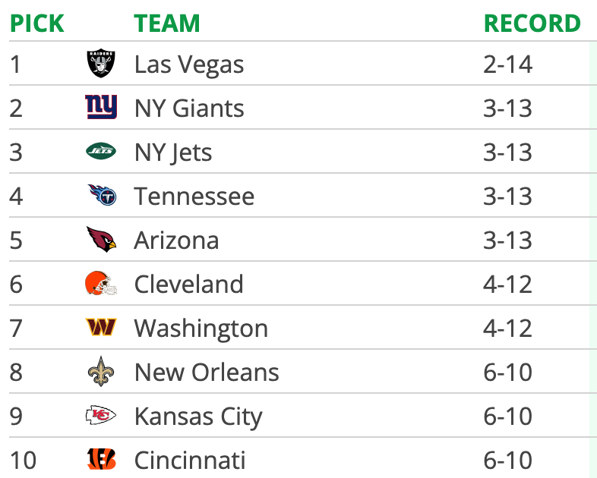Viewport: 597px width, 478px height.
Task: Open the Las Vegas team link
Action: [189, 64]
